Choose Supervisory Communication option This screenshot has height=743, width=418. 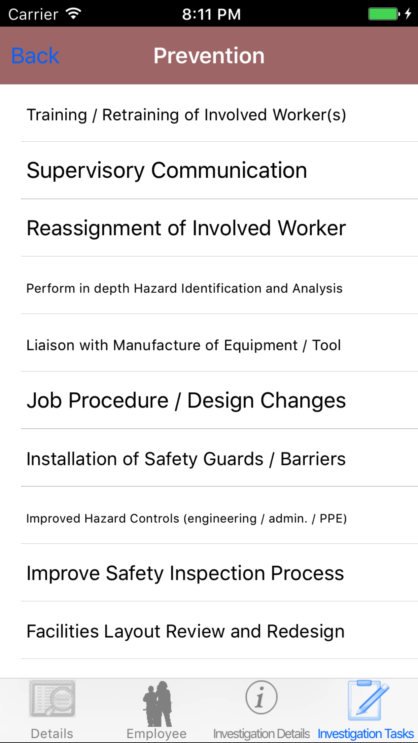coord(167,170)
